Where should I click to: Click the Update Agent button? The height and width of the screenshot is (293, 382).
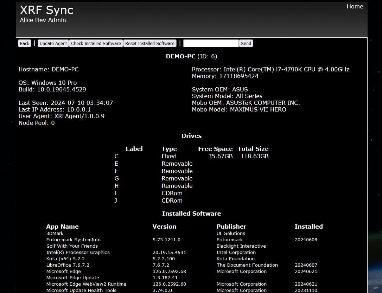tap(53, 43)
